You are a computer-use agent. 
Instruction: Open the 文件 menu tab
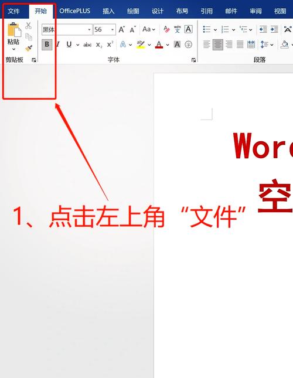[13, 11]
